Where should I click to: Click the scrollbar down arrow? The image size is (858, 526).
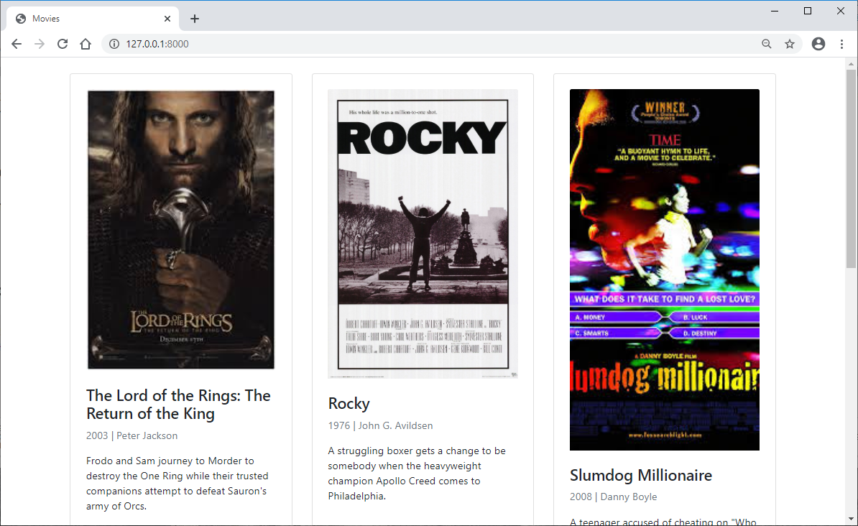pyautogui.click(x=851, y=518)
